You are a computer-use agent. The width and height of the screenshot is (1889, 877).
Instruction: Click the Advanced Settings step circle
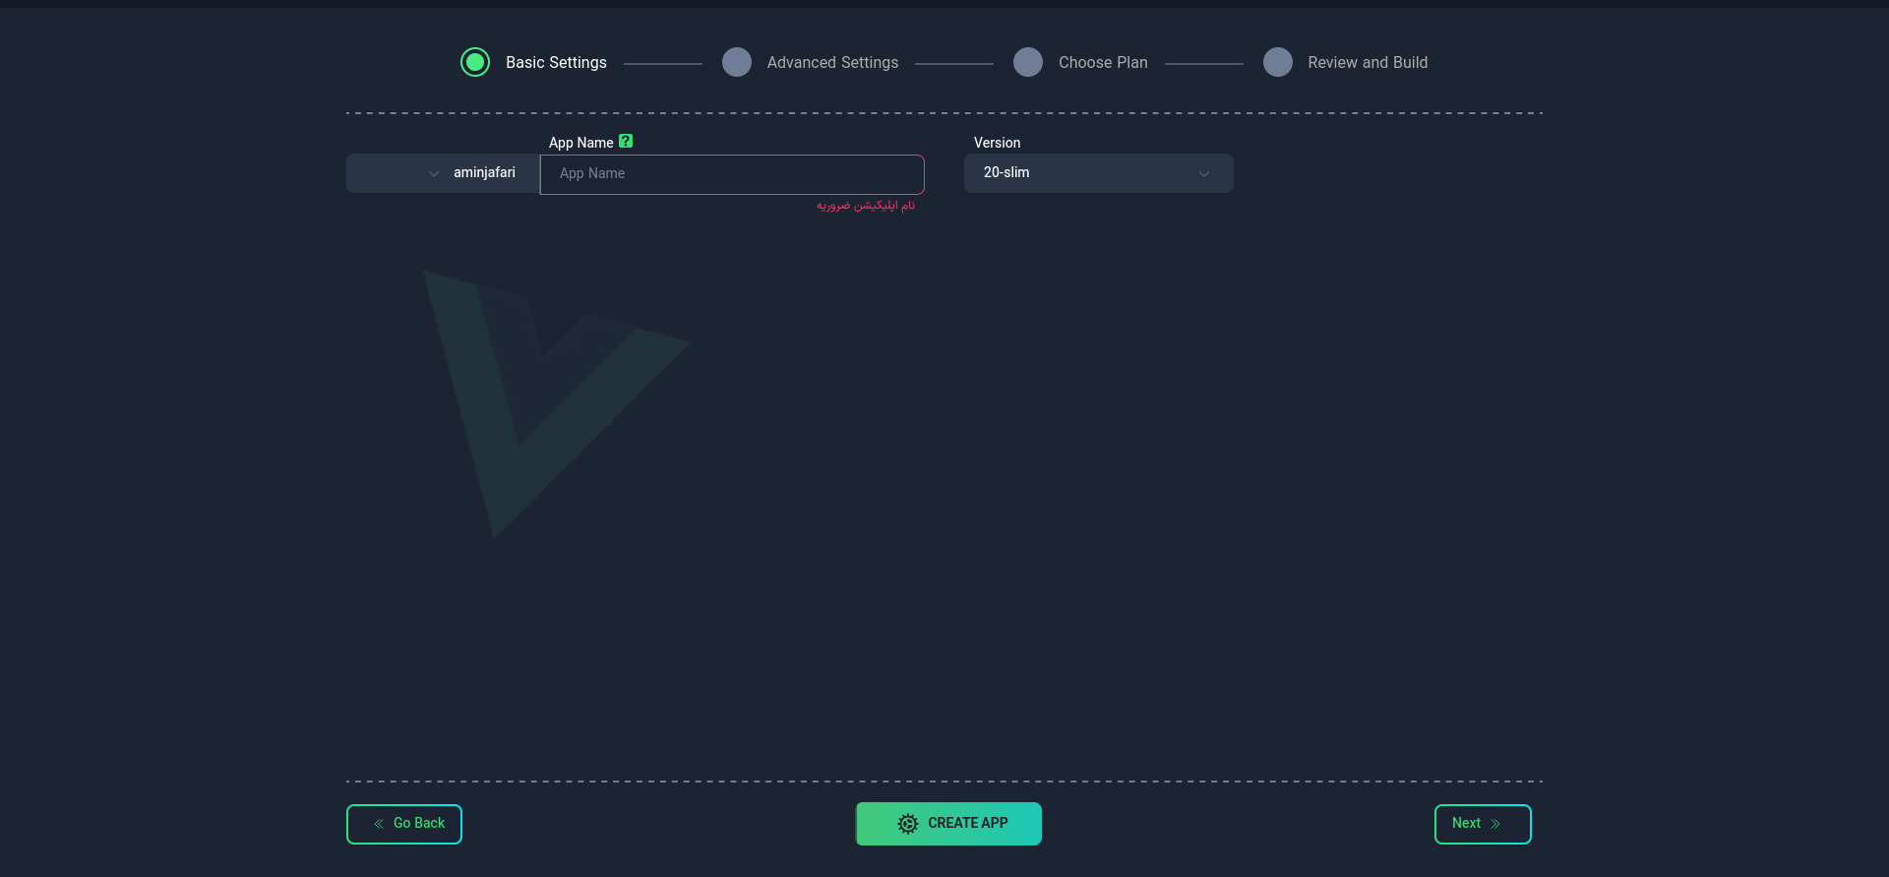coord(737,62)
